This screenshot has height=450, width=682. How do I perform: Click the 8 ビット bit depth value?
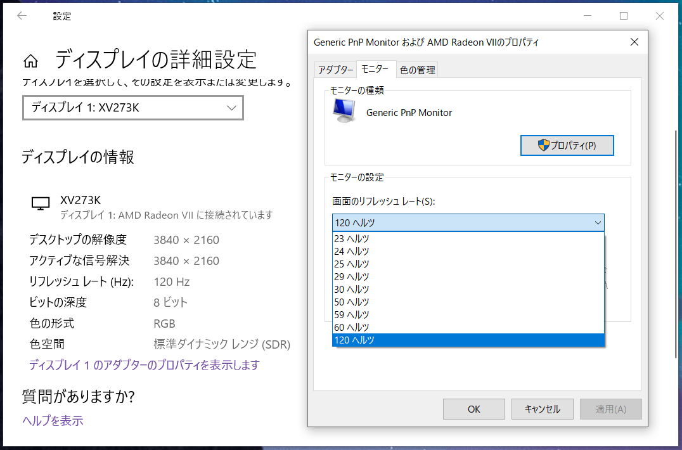pyautogui.click(x=170, y=302)
